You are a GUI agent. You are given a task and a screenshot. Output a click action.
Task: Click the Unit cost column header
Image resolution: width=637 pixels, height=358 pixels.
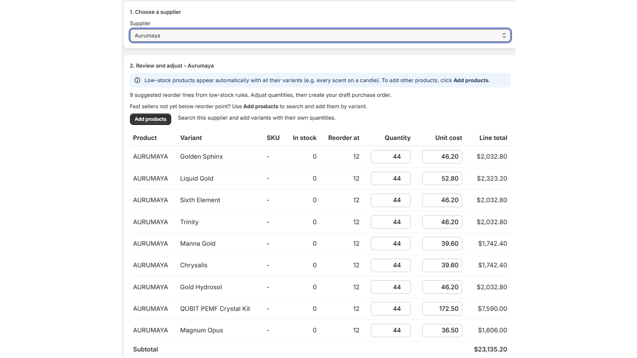pyautogui.click(x=448, y=138)
